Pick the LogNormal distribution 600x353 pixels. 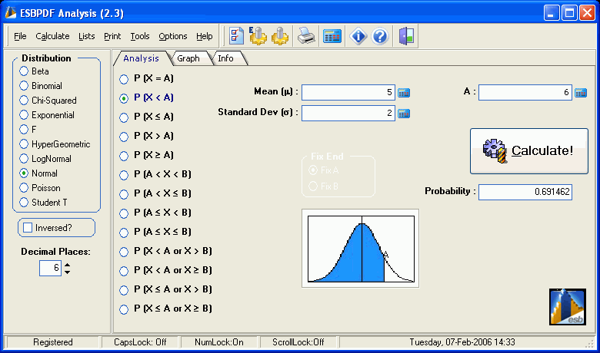tap(45, 159)
